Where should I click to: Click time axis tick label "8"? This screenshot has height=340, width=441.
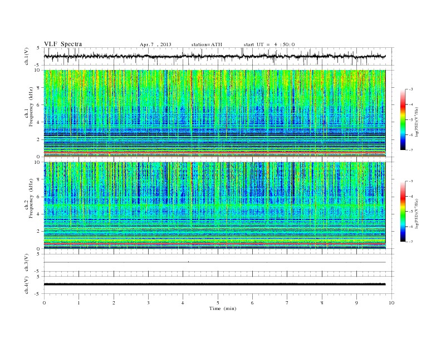(322, 303)
